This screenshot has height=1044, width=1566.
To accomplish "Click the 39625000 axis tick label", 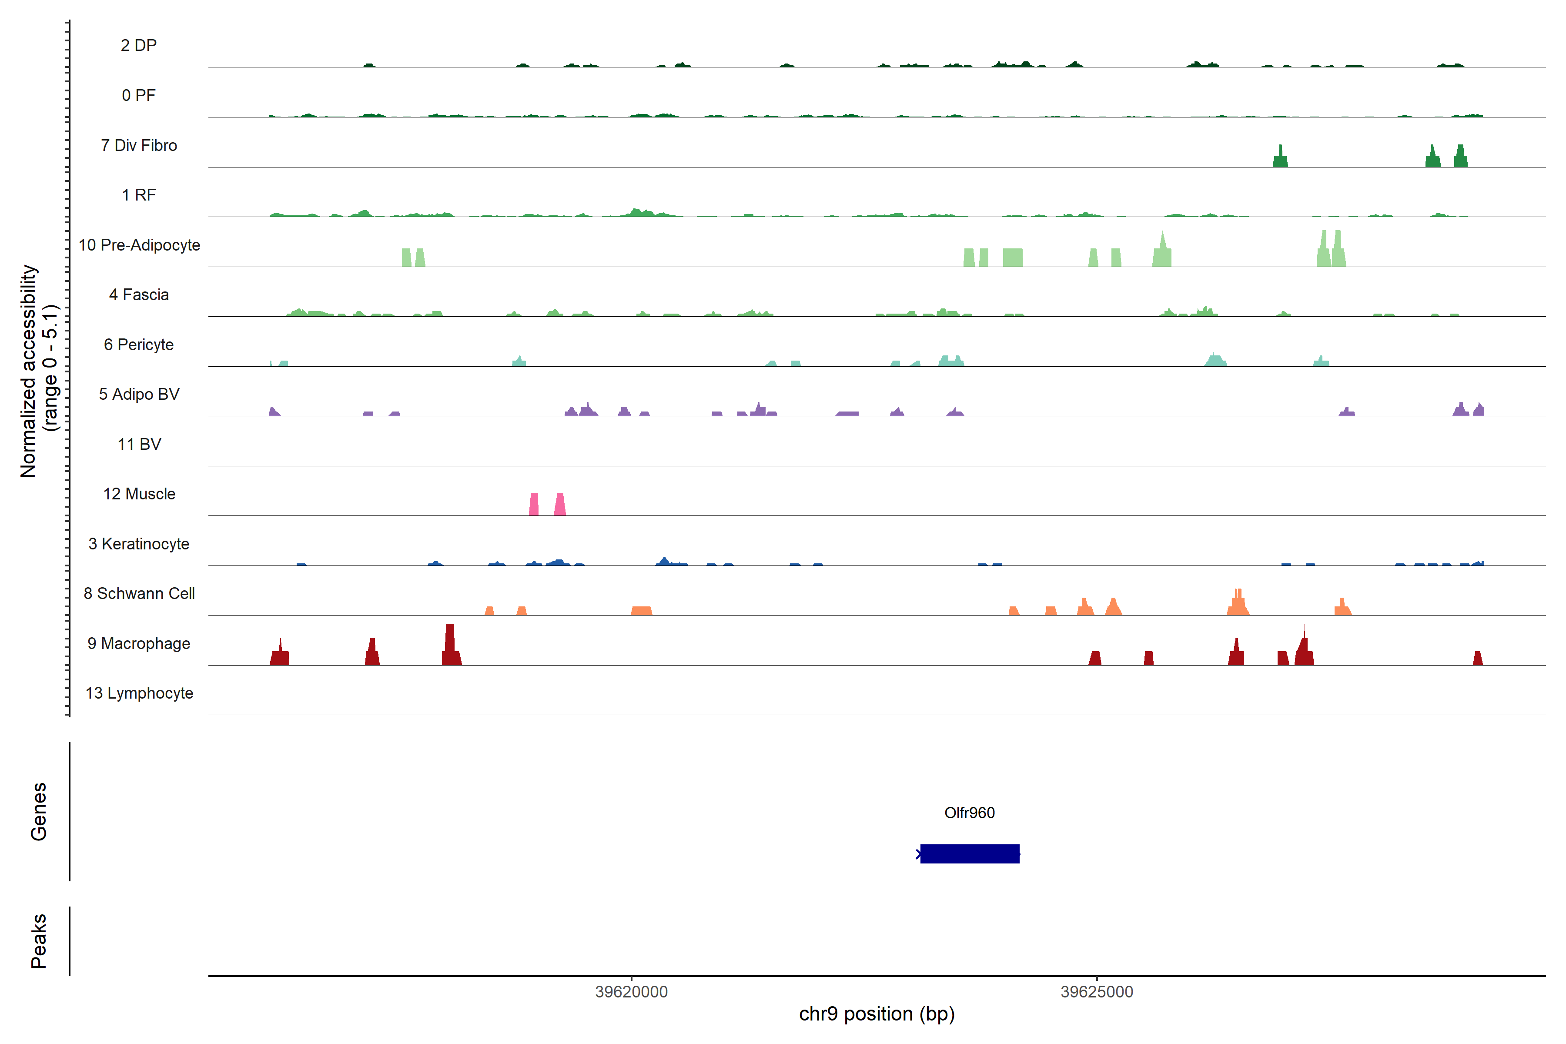I will point(1097,991).
